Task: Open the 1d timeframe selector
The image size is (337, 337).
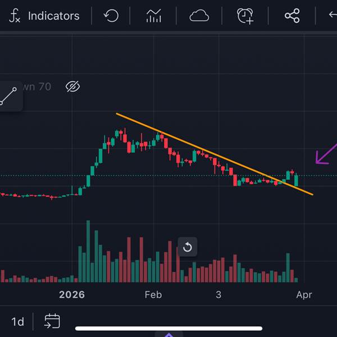Action: [18, 322]
